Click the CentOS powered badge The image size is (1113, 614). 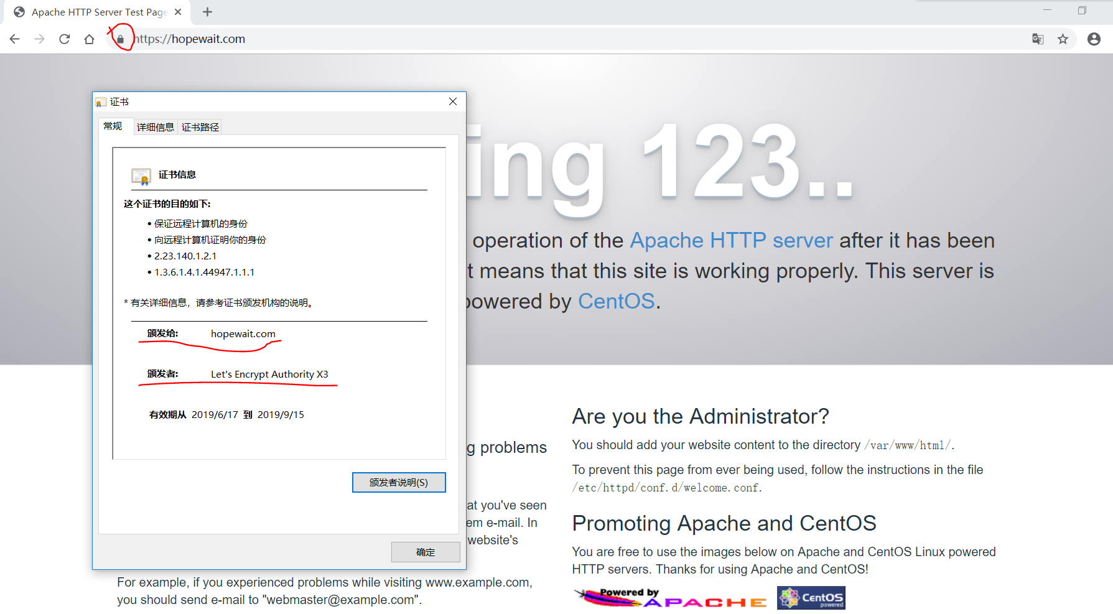[x=811, y=598]
